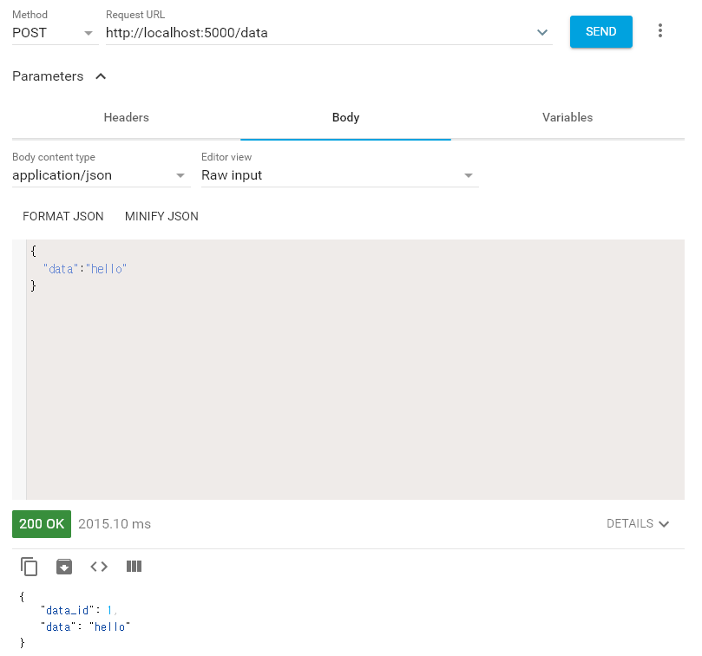Click FORMAT JSON button
This screenshot has width=702, height=656.
[x=63, y=216]
